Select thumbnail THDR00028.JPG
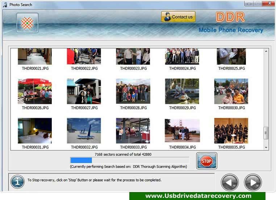 pos(133,91)
